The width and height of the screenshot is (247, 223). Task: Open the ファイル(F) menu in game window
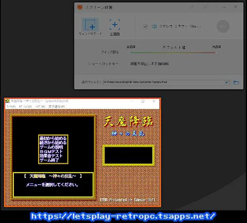click(x=11, y=106)
